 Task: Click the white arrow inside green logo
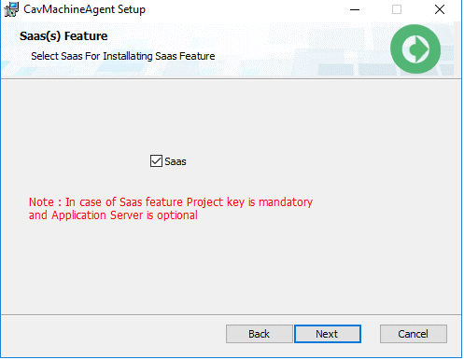415,49
